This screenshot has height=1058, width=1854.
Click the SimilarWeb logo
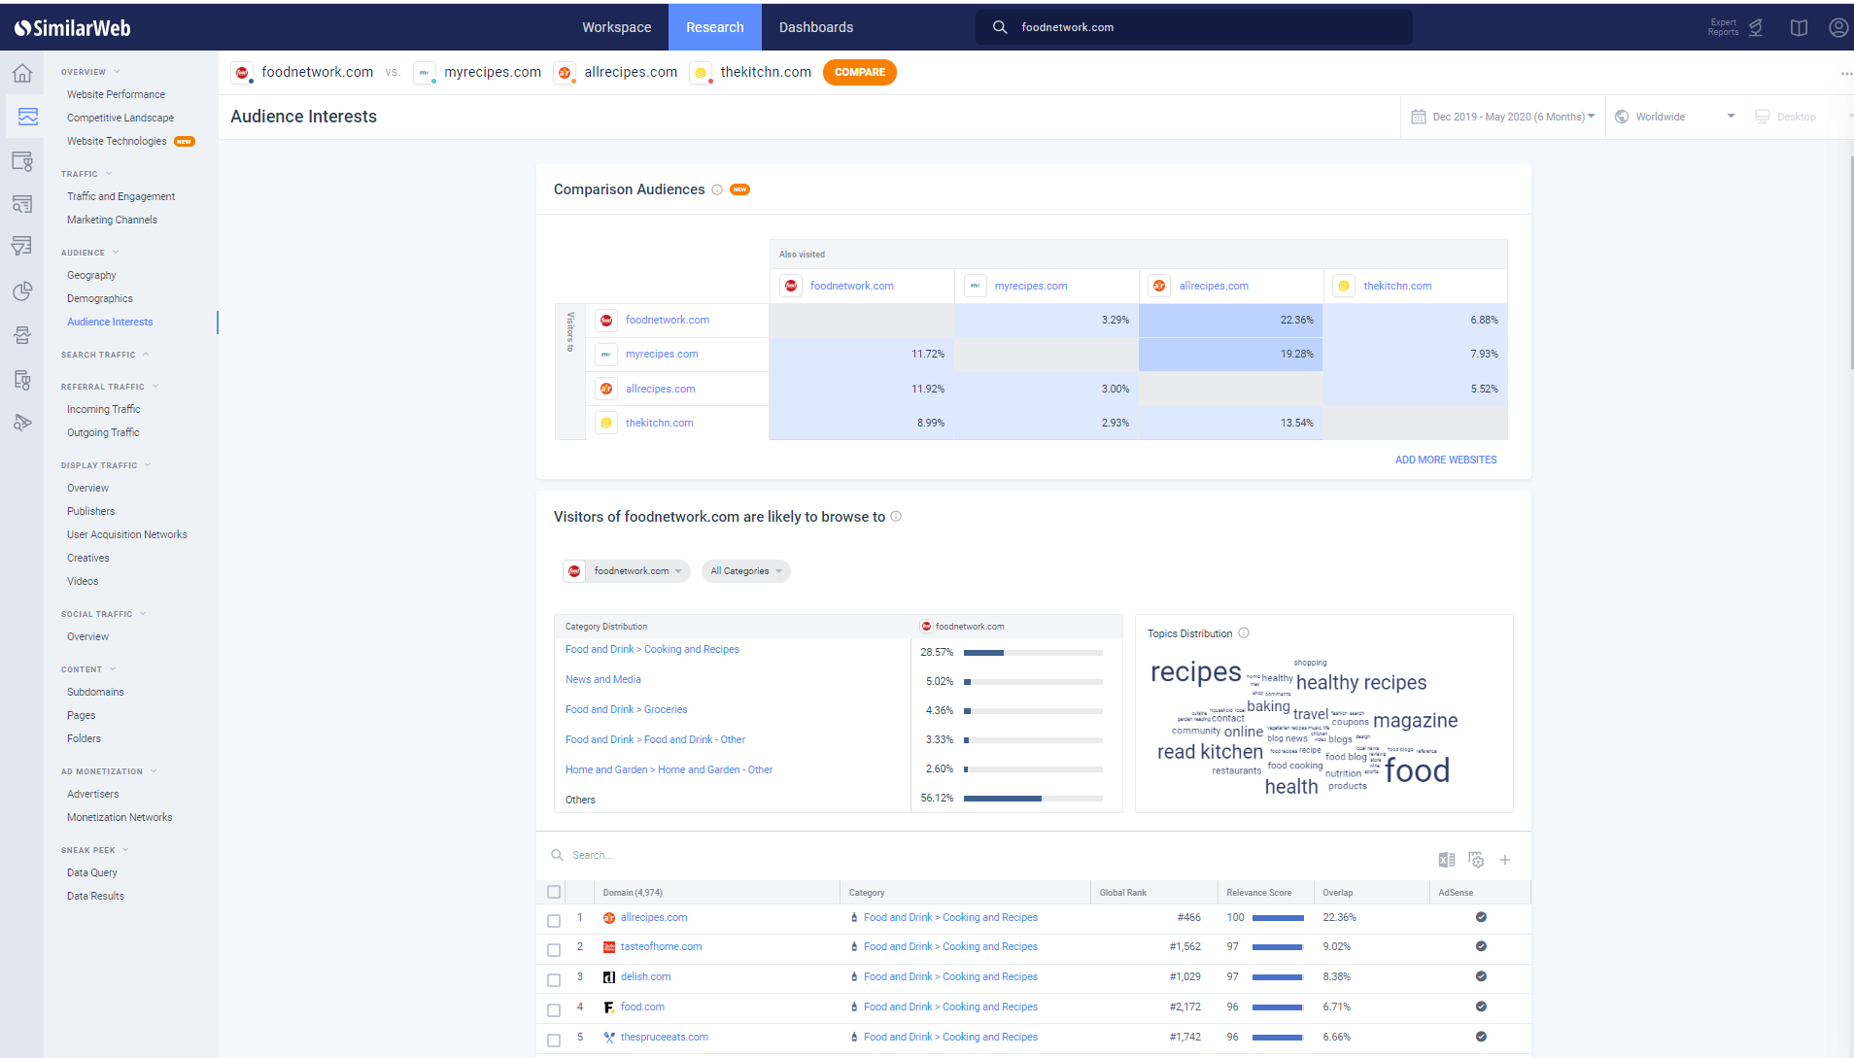coord(73,28)
